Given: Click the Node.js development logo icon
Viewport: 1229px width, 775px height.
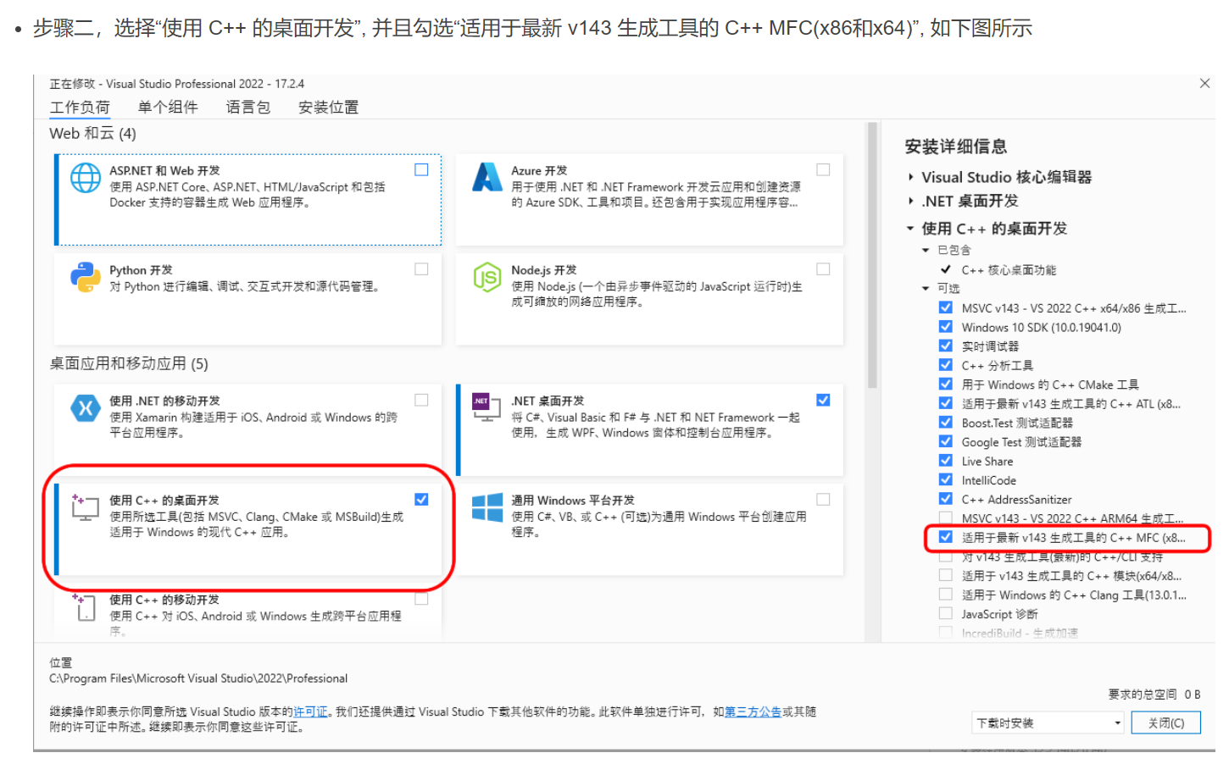Looking at the screenshot, I should 487,277.
